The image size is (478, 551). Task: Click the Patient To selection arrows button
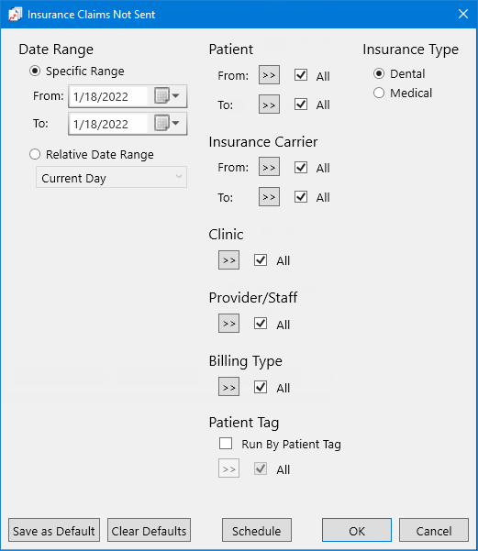pos(269,105)
